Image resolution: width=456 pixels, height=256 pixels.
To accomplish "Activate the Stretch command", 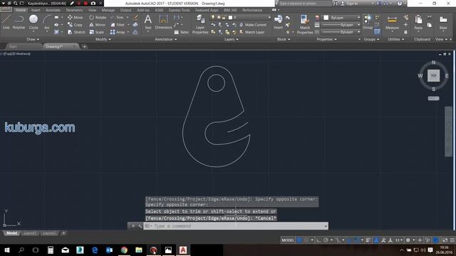I will (76, 32).
